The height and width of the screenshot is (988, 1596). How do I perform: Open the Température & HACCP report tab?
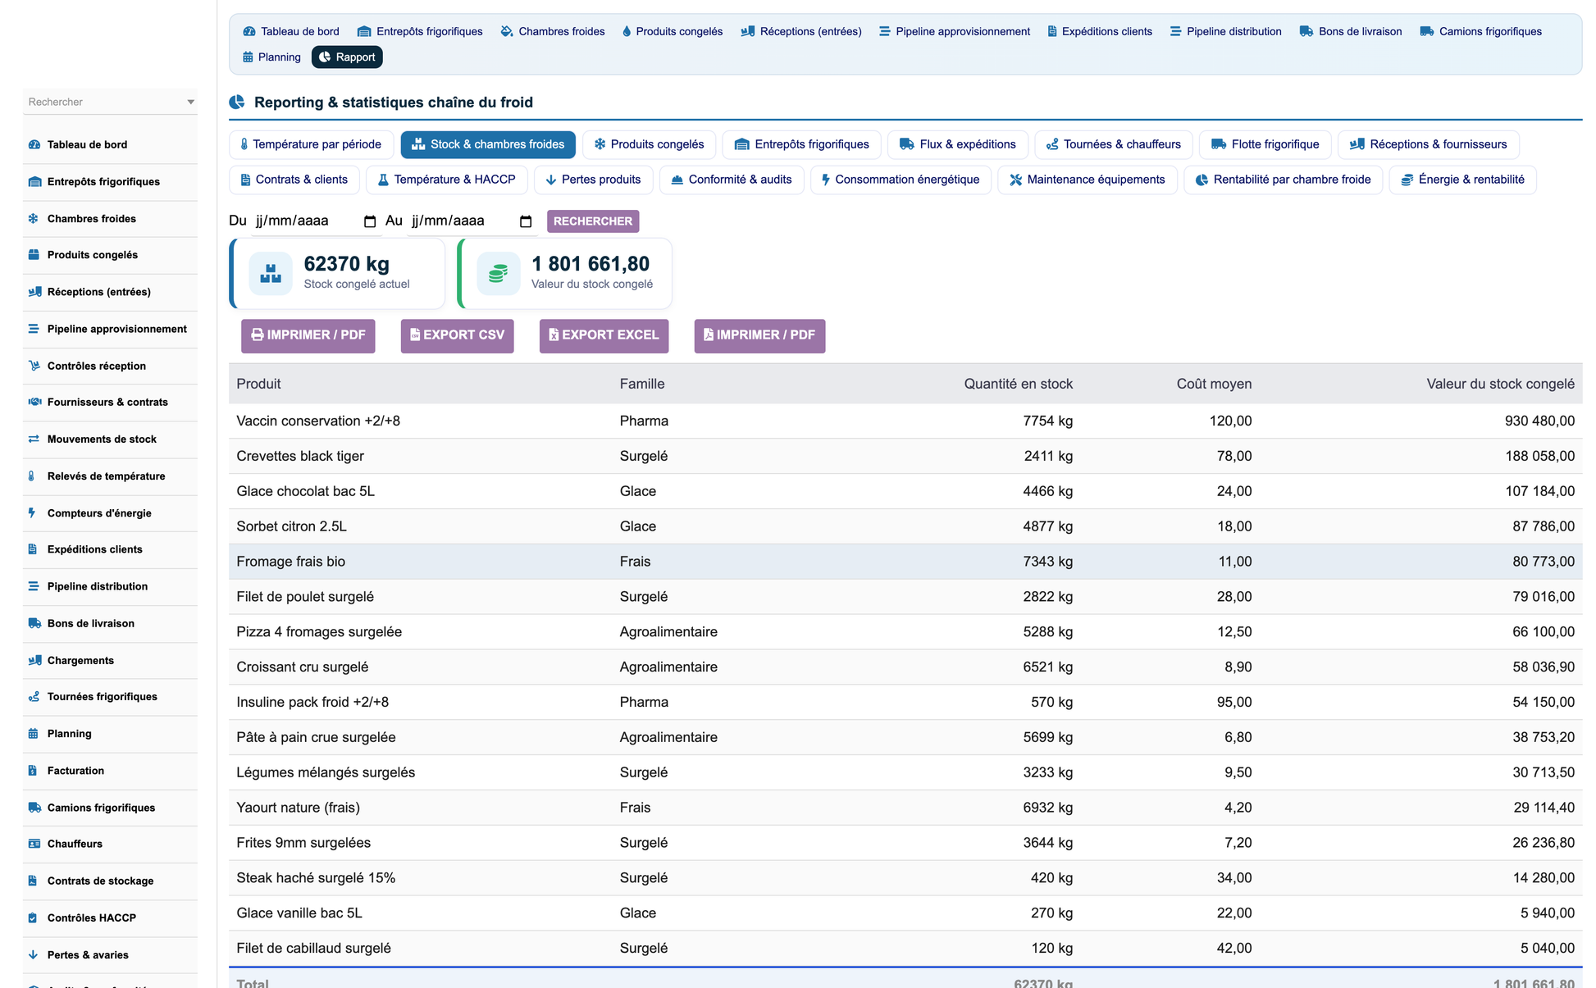pyautogui.click(x=447, y=180)
